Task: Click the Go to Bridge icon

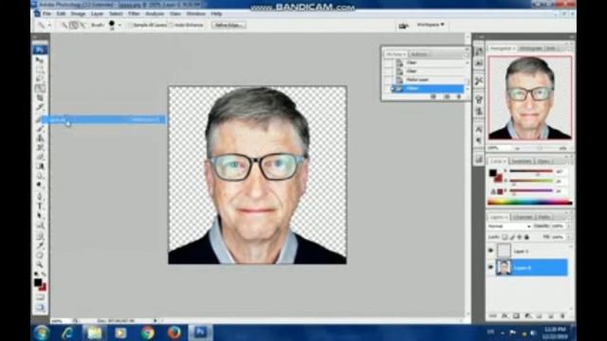Action: [403, 26]
